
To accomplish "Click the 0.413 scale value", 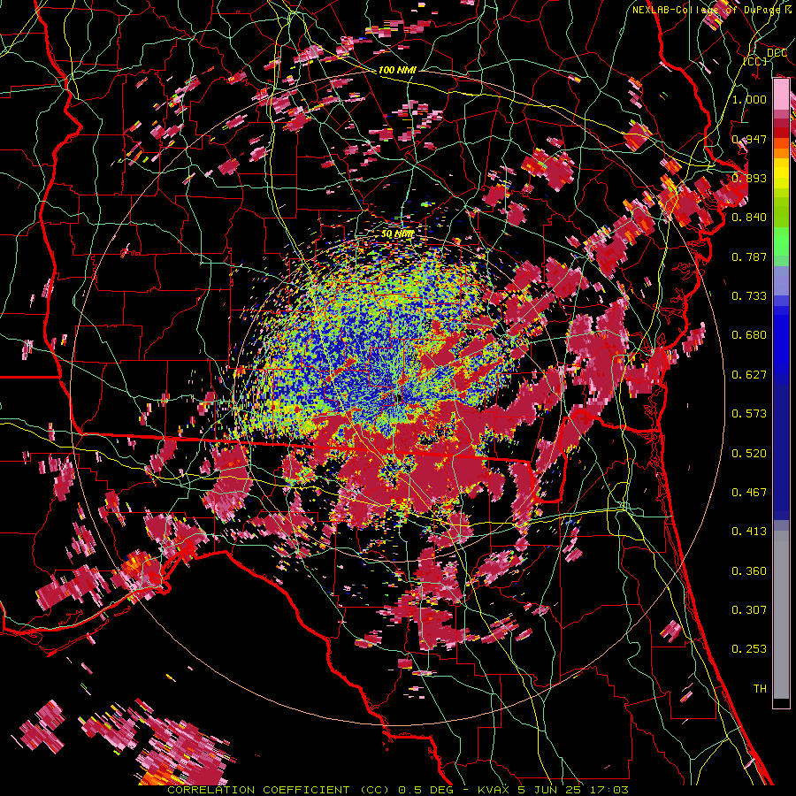I will pos(749,532).
